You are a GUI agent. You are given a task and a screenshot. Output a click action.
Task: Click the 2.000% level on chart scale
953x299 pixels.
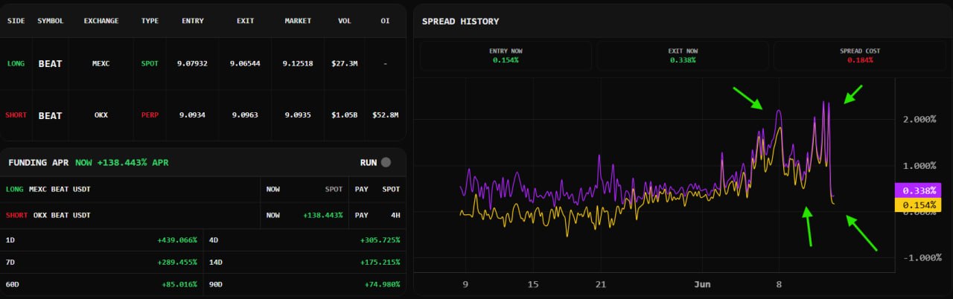pos(918,119)
